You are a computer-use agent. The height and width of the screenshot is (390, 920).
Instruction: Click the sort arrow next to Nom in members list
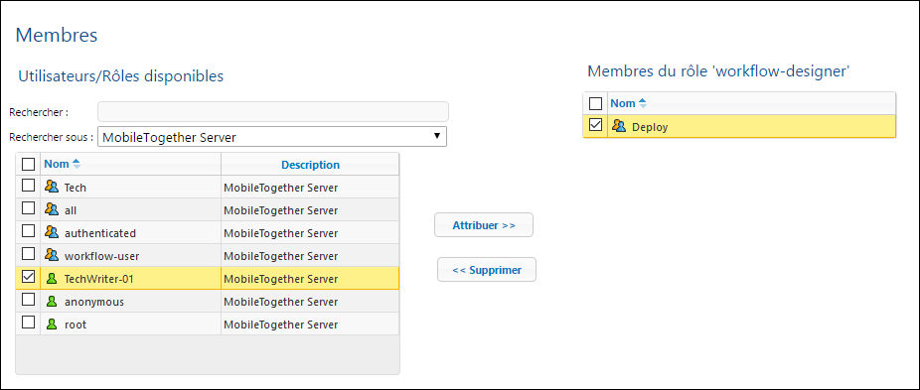[643, 103]
